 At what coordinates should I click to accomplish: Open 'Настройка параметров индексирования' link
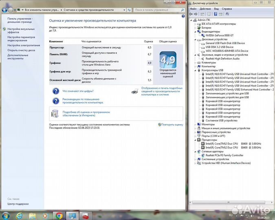(x=21, y=39)
